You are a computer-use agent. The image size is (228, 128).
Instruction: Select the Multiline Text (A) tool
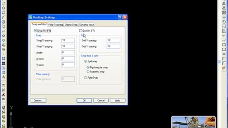pyautogui.click(x=4, y=77)
